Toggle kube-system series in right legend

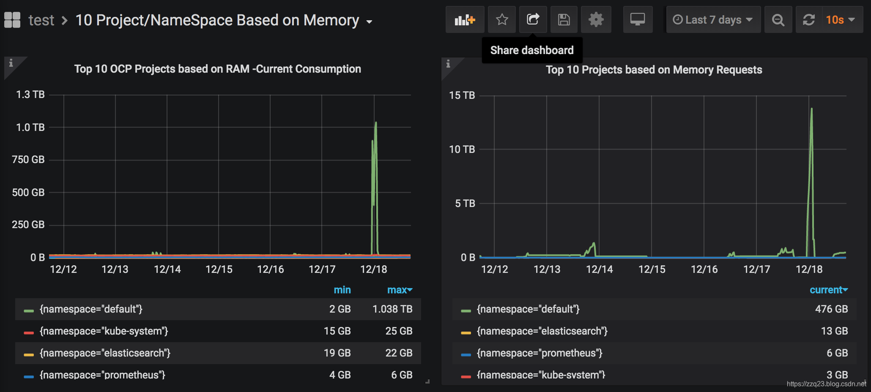(x=541, y=375)
